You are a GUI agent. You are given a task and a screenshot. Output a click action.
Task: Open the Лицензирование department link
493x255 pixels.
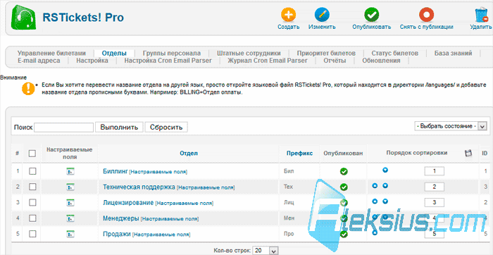tap(128, 202)
